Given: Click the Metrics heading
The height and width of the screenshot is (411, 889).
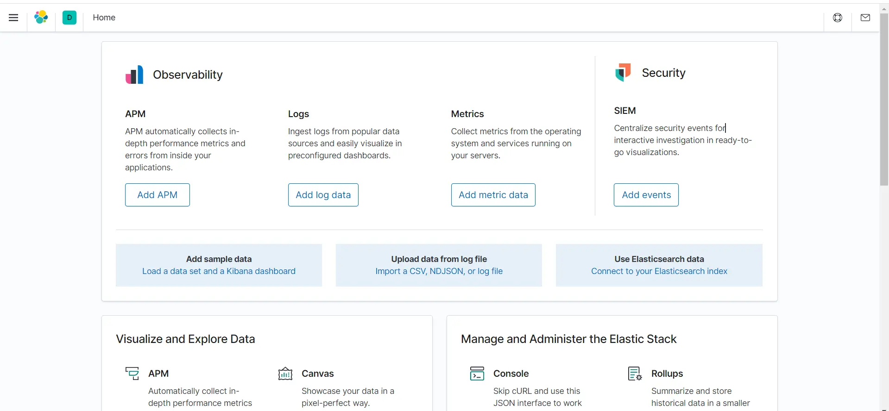Looking at the screenshot, I should [x=467, y=114].
